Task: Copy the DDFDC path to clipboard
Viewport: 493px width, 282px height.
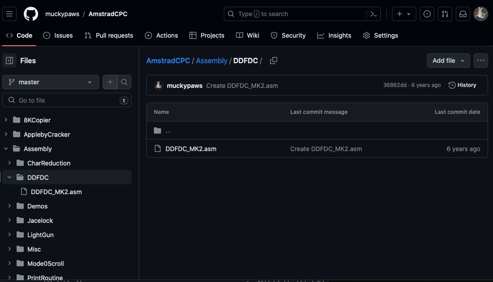Action: click(x=274, y=61)
